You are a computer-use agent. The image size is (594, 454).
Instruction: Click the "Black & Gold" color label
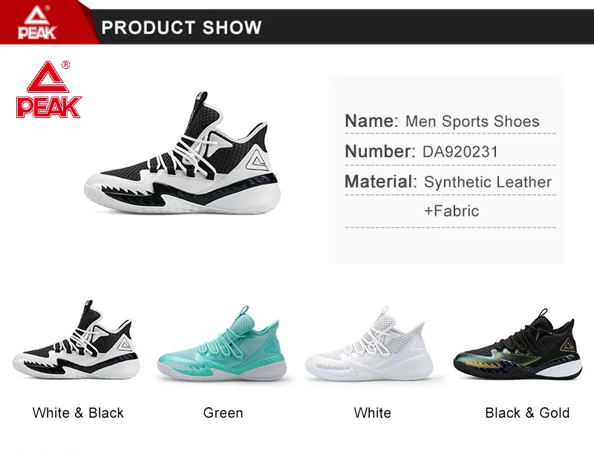(527, 412)
